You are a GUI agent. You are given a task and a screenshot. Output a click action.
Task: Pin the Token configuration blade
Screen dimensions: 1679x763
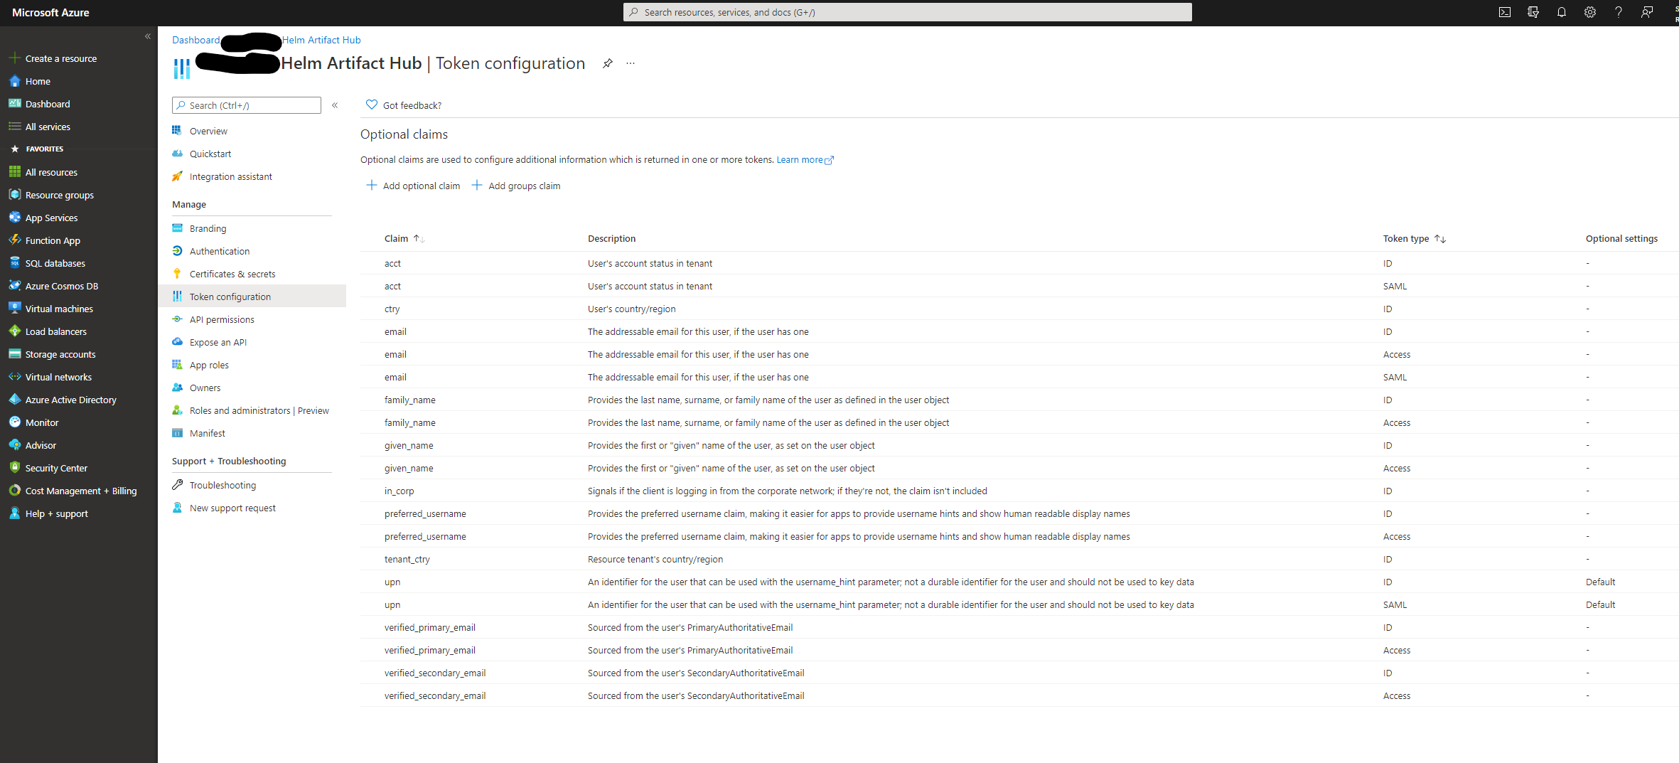(607, 63)
